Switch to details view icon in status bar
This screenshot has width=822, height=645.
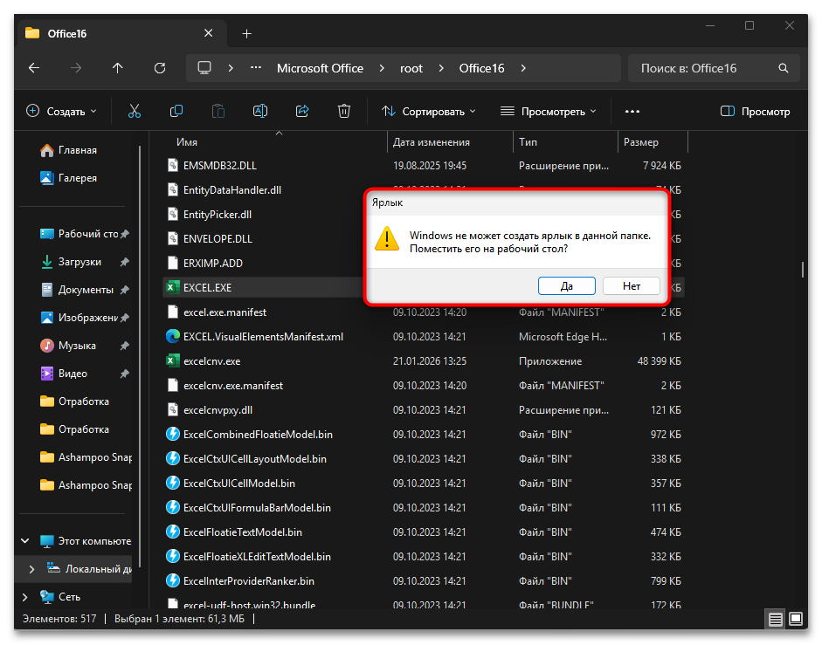pyautogui.click(x=776, y=620)
